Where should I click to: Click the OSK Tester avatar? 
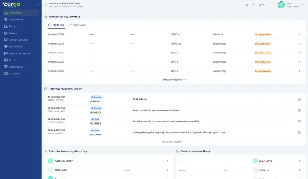(x=50, y=170)
